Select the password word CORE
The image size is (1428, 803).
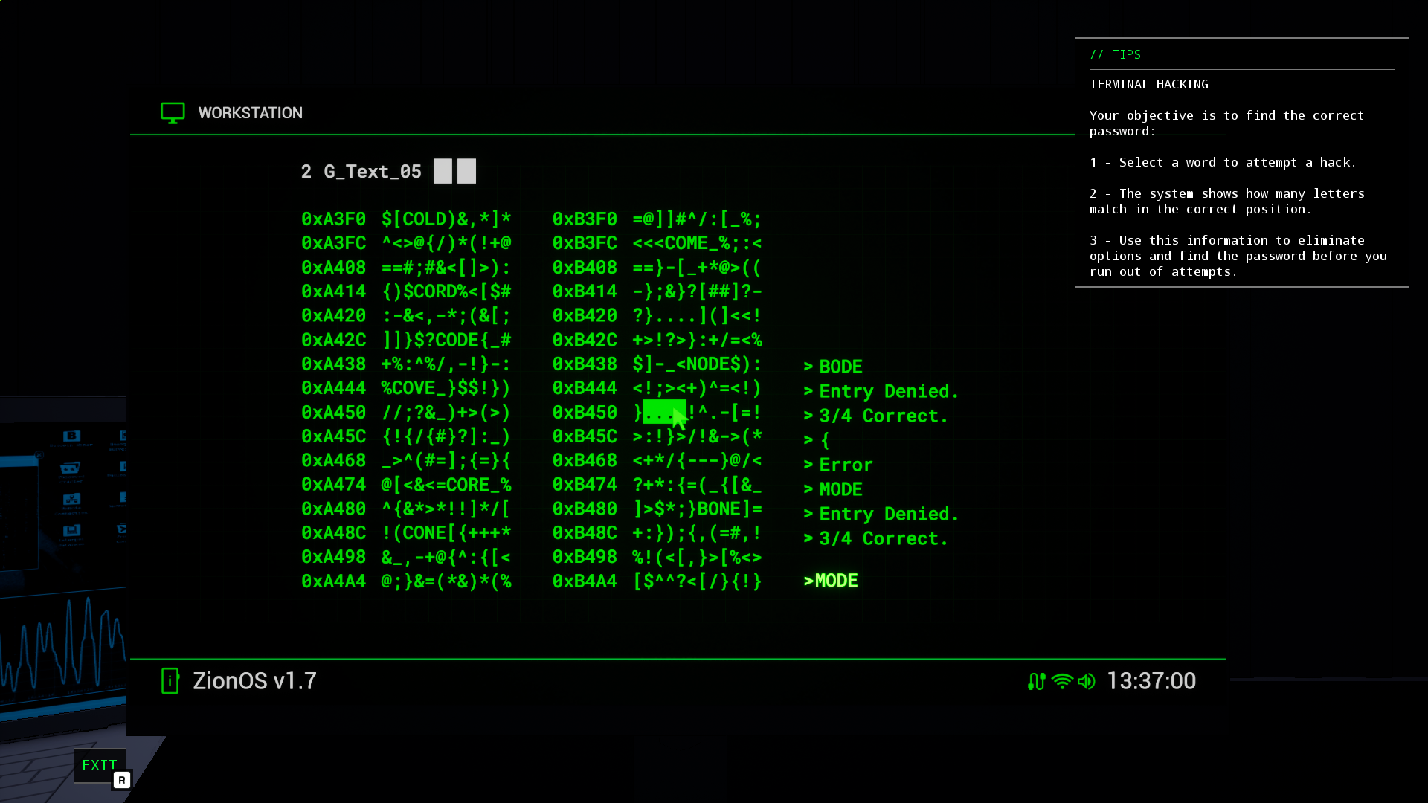tap(468, 485)
